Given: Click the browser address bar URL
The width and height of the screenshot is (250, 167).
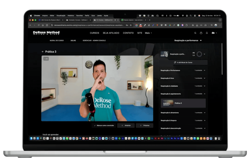Looking at the screenshot, I should [89, 25].
